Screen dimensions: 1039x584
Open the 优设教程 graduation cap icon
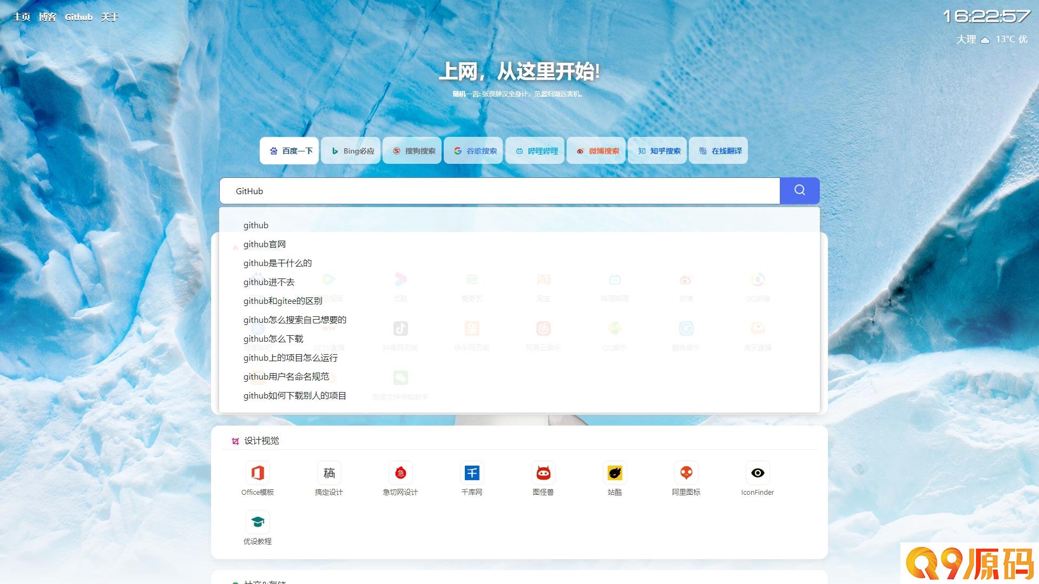(x=258, y=522)
